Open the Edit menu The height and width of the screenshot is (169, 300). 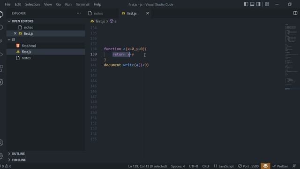[x=18, y=4]
